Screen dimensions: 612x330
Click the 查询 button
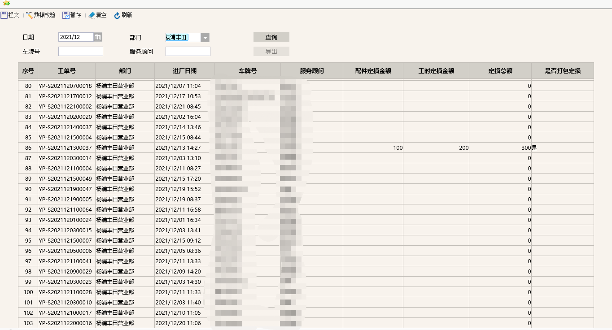click(x=271, y=37)
